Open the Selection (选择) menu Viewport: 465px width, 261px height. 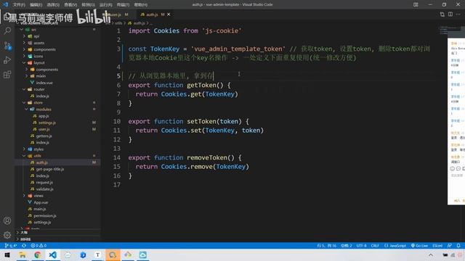pos(53,5)
